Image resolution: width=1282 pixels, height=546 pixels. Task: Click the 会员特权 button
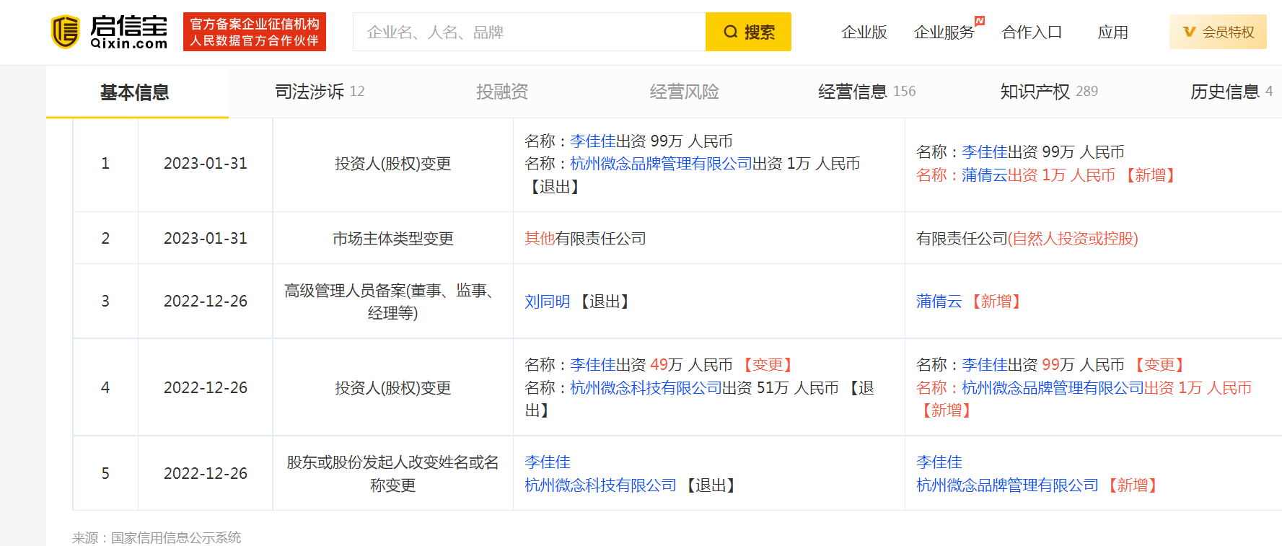(x=1218, y=32)
